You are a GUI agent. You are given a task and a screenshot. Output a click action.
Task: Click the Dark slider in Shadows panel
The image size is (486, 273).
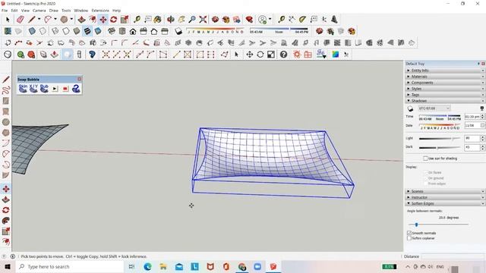coord(439,148)
